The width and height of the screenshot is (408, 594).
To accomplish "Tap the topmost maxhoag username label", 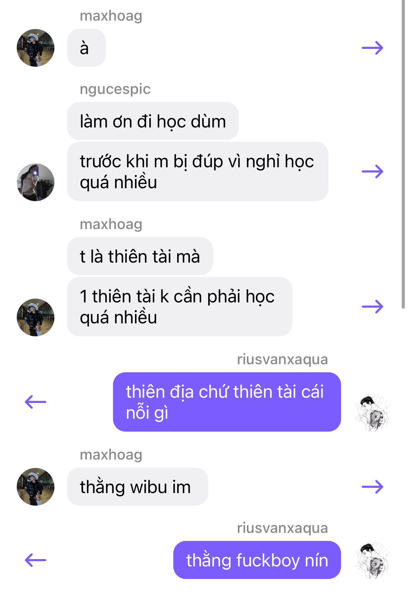I will (111, 16).
